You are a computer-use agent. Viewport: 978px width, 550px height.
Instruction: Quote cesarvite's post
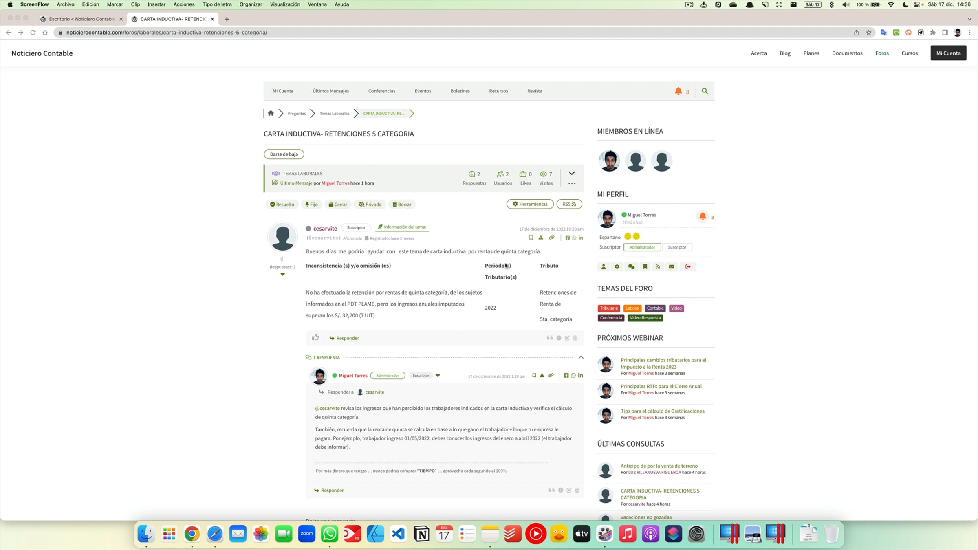[x=550, y=338]
